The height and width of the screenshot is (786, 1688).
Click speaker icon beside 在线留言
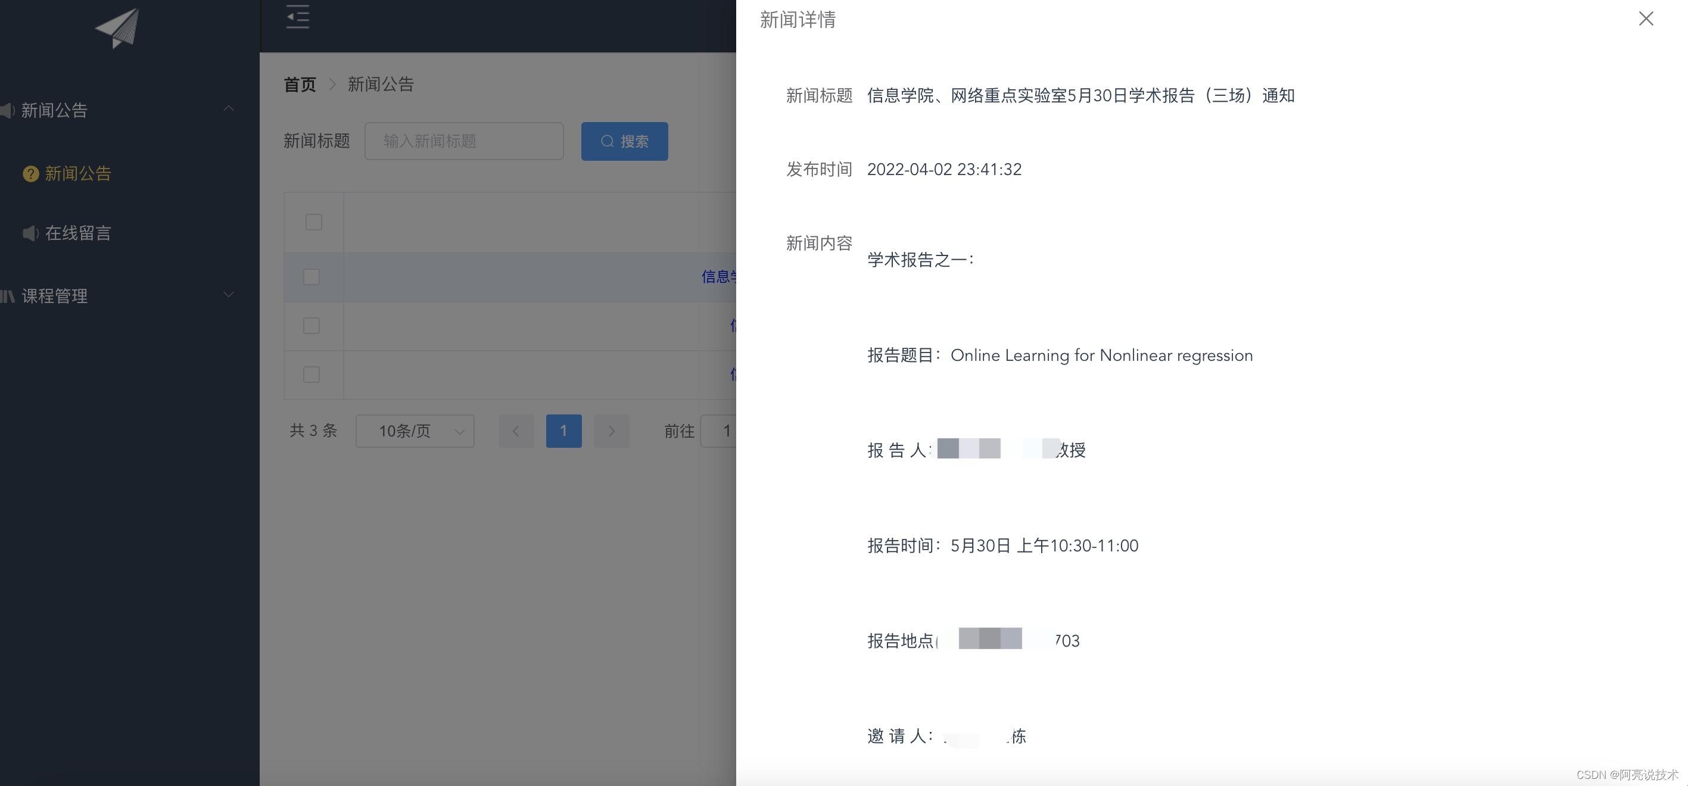[x=30, y=233]
